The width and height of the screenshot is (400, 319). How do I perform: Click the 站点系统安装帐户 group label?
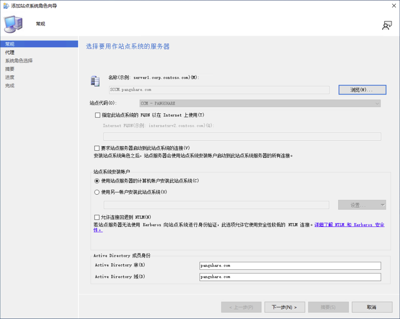(x=112, y=172)
